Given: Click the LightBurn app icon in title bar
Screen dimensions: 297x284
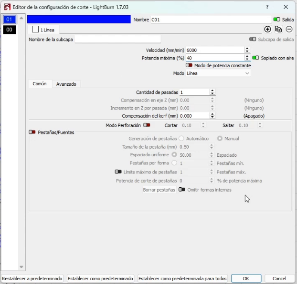Looking at the screenshot, I should [x=7, y=7].
